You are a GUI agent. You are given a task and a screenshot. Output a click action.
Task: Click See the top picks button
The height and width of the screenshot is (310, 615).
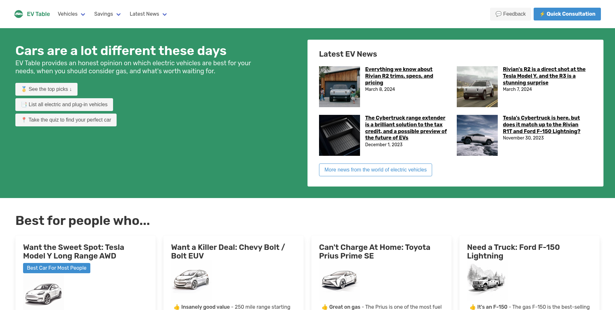coord(46,89)
